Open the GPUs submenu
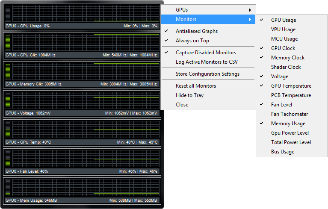 point(208,10)
